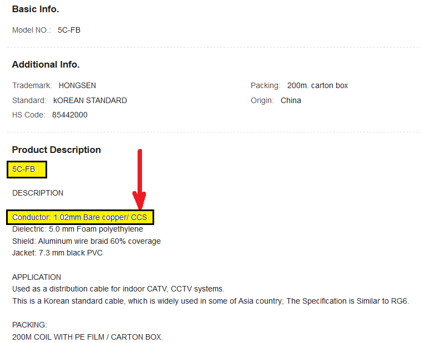Image resolution: width=421 pixels, height=343 pixels.
Task: Click the Basic Info. heading
Action: click(35, 9)
